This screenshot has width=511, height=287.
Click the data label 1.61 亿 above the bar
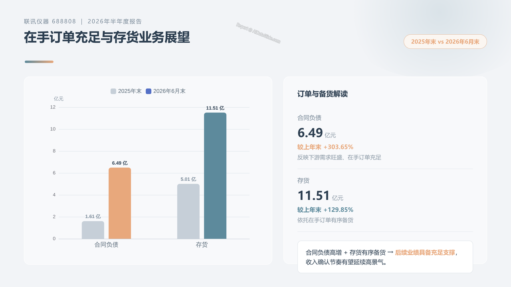pyautogui.click(x=93, y=216)
